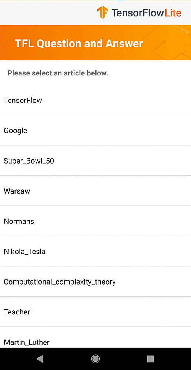The image size is (191, 370).
Task: Tap the Android home circle icon
Action: [x=95, y=359]
